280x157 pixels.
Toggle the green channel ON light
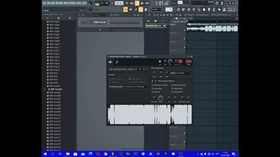[x=160, y=61]
